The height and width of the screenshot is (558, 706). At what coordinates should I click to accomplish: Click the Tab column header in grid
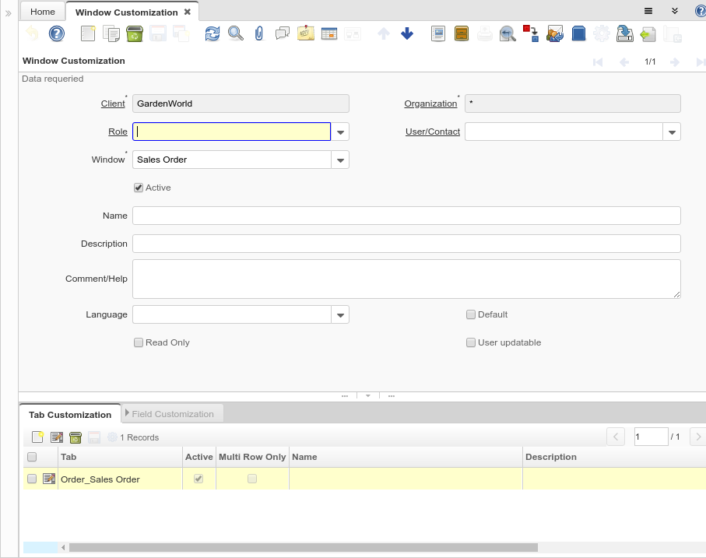[x=68, y=457]
